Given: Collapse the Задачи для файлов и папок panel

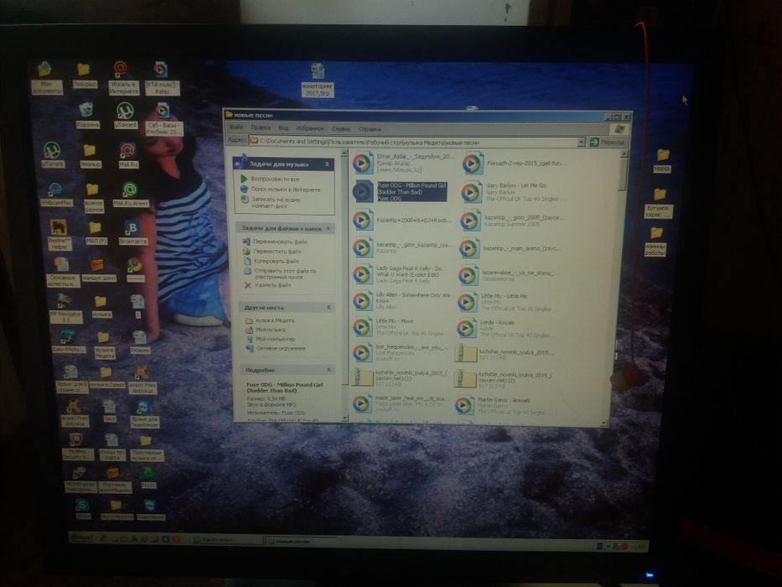Looking at the screenshot, I should click(329, 229).
